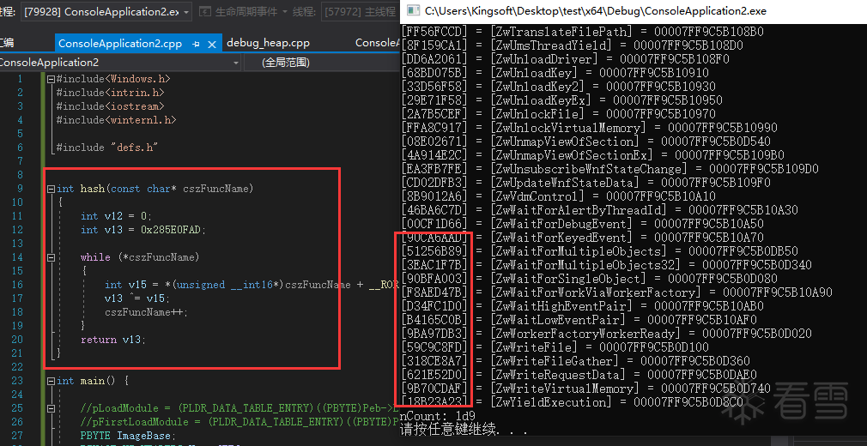Click the 'PBYTE ImageBase;' declaration
This screenshot has height=446, width=867.
coord(128,436)
